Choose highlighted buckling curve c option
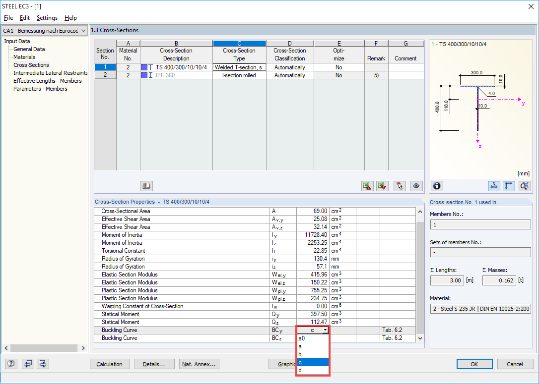The width and height of the screenshot is (539, 384). [x=313, y=362]
